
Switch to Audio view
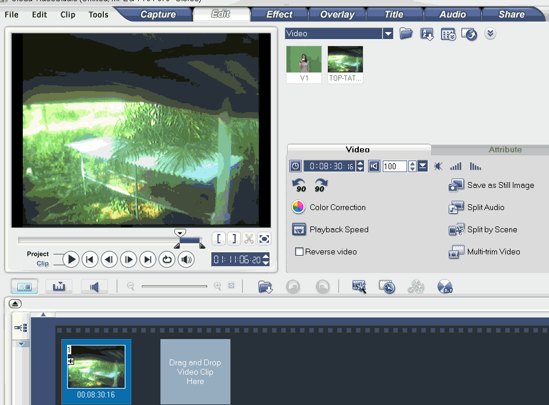(x=94, y=287)
